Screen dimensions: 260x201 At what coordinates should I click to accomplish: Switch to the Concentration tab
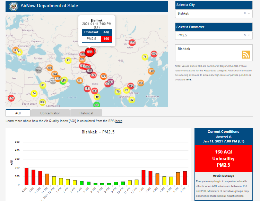point(50,113)
